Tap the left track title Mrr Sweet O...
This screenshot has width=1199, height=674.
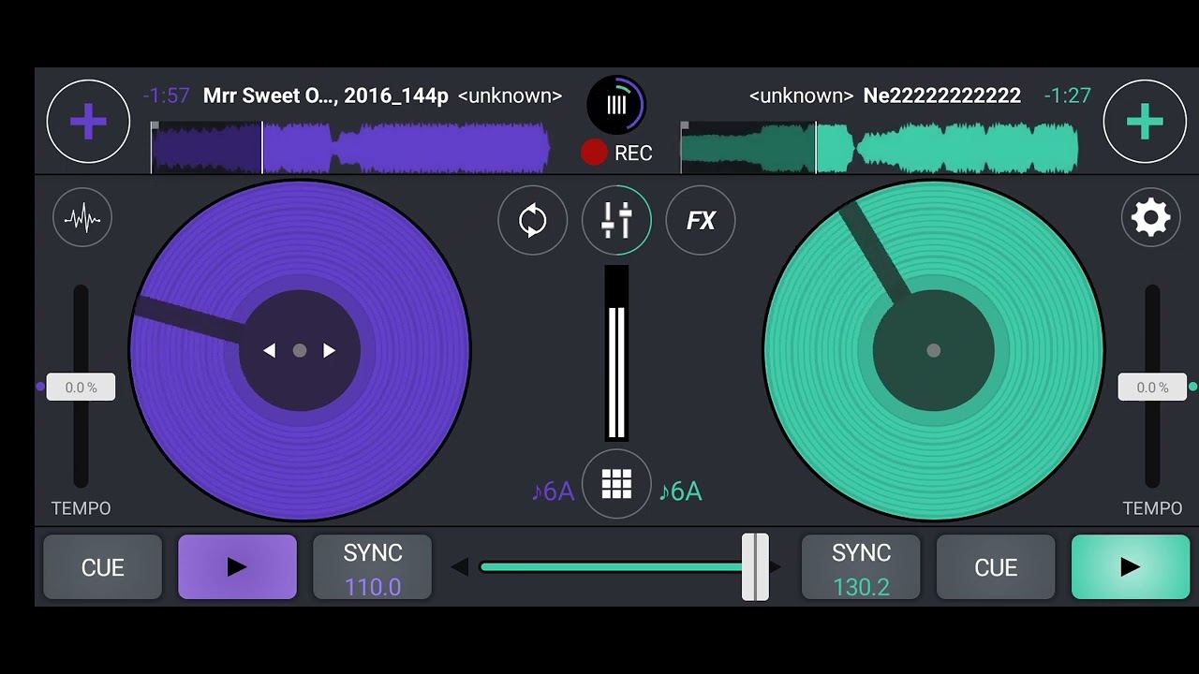click(326, 95)
